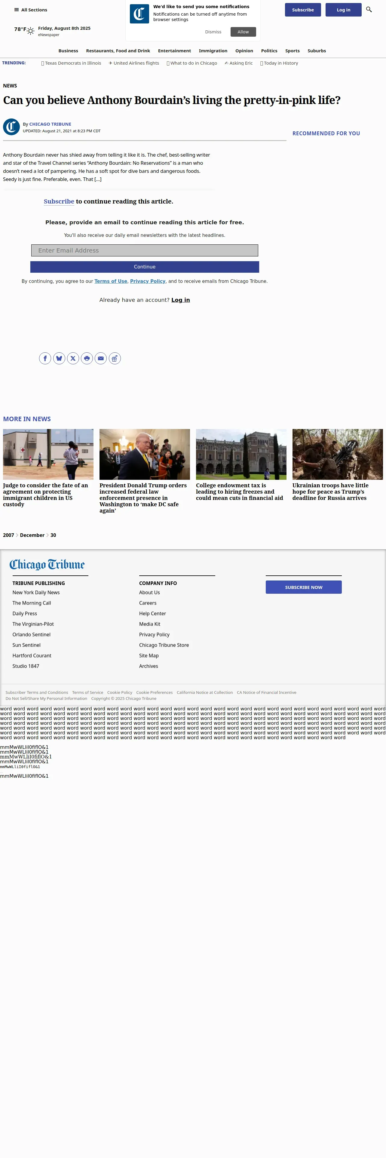The image size is (386, 1158).
Task: Open Help Center footer link
Action: (153, 613)
